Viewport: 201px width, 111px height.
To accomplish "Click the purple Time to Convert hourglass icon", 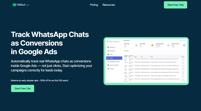I will [x=184, y=45].
